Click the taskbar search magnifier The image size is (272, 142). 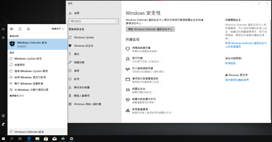coord(12,139)
